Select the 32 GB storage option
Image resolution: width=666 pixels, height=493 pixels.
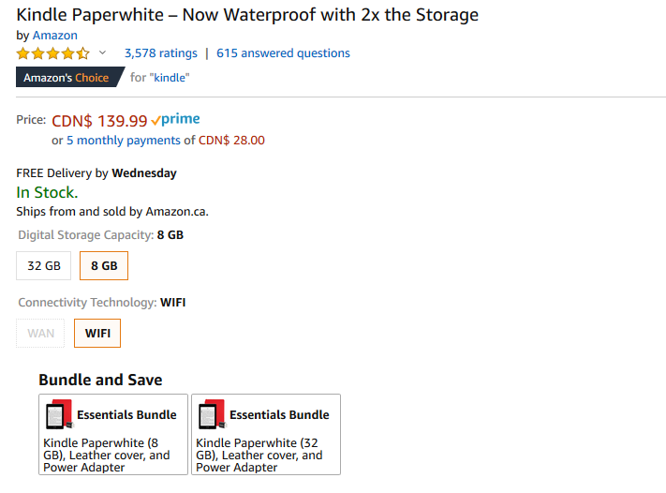coord(44,266)
